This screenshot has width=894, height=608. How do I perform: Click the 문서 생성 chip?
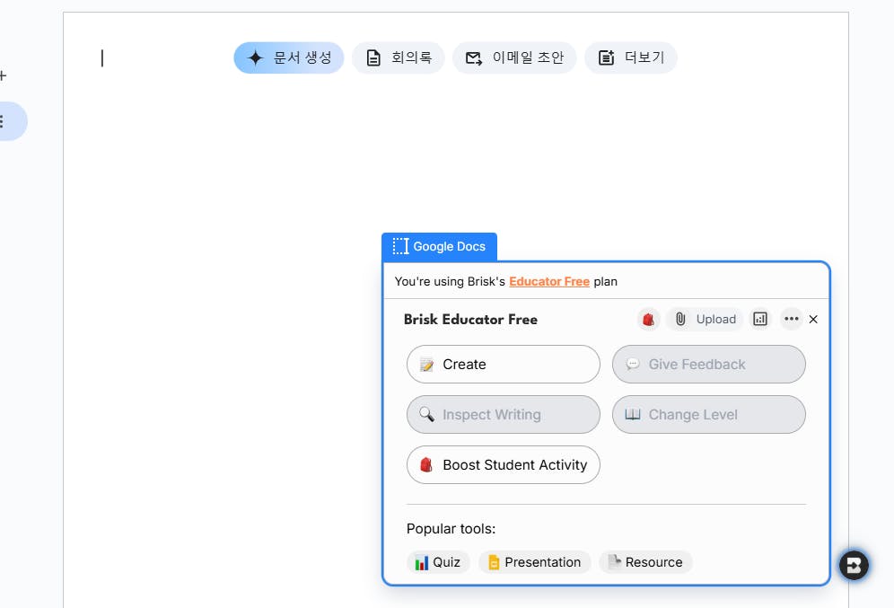(x=288, y=57)
